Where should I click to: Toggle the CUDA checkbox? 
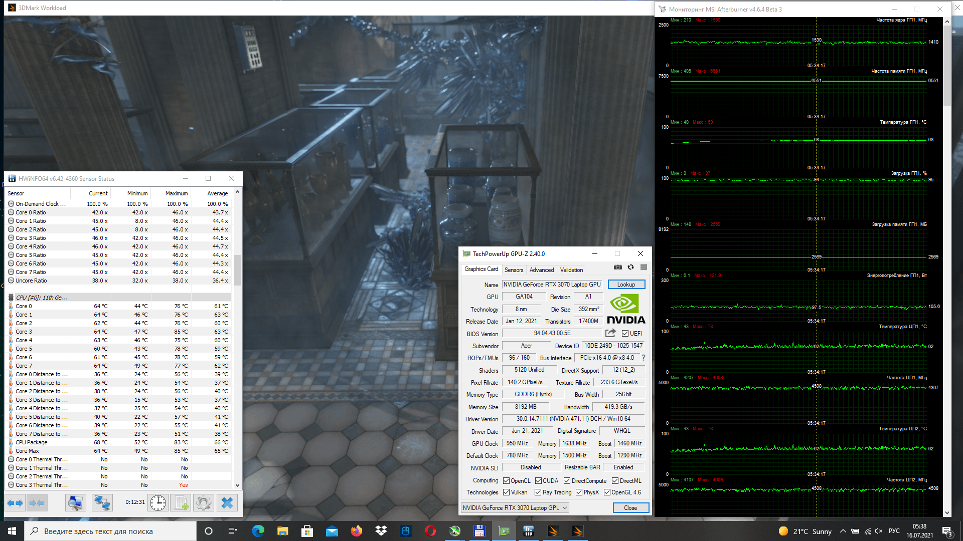(538, 480)
